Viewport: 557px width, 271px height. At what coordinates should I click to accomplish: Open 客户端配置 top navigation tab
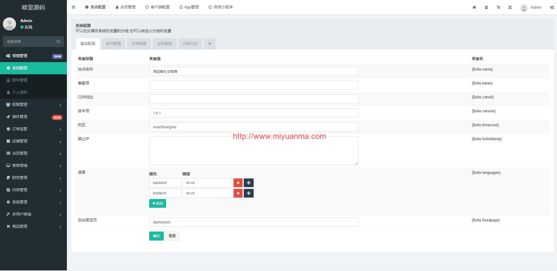157,7
